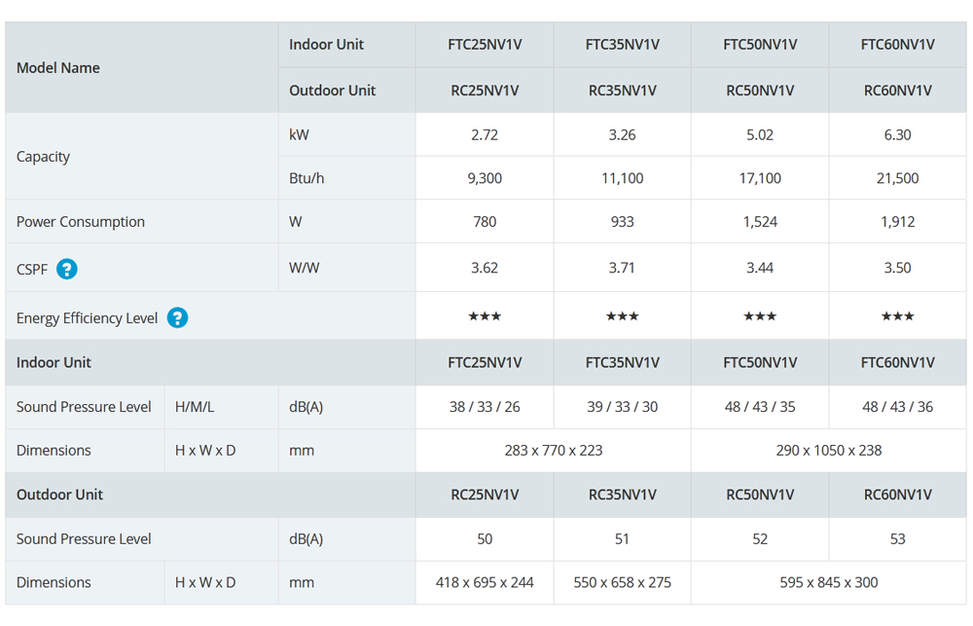
Task: Select the RC60NV1V outdoor unit header cell
Action: pos(898,90)
